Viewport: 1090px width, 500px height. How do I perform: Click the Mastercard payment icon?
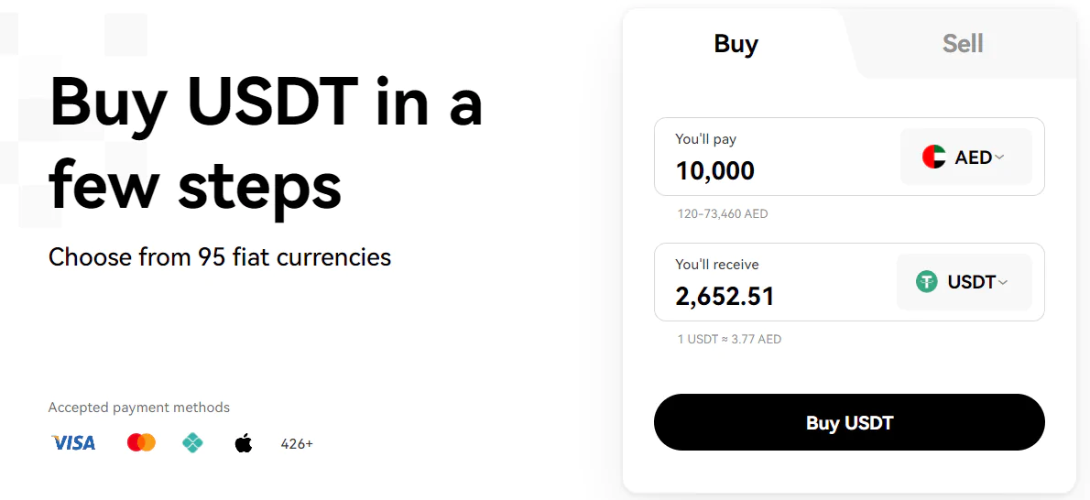pyautogui.click(x=142, y=442)
